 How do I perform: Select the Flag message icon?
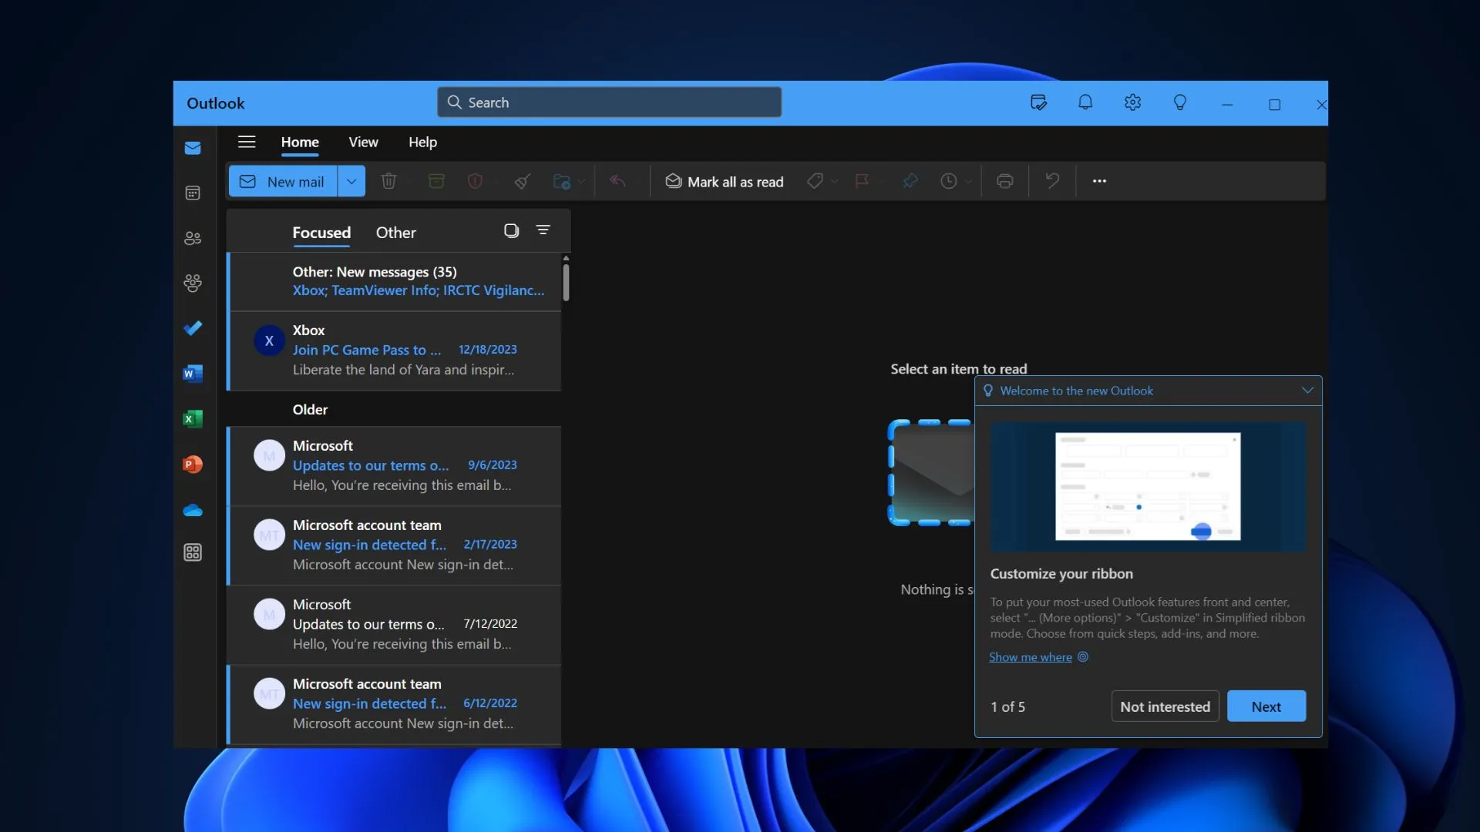click(860, 179)
